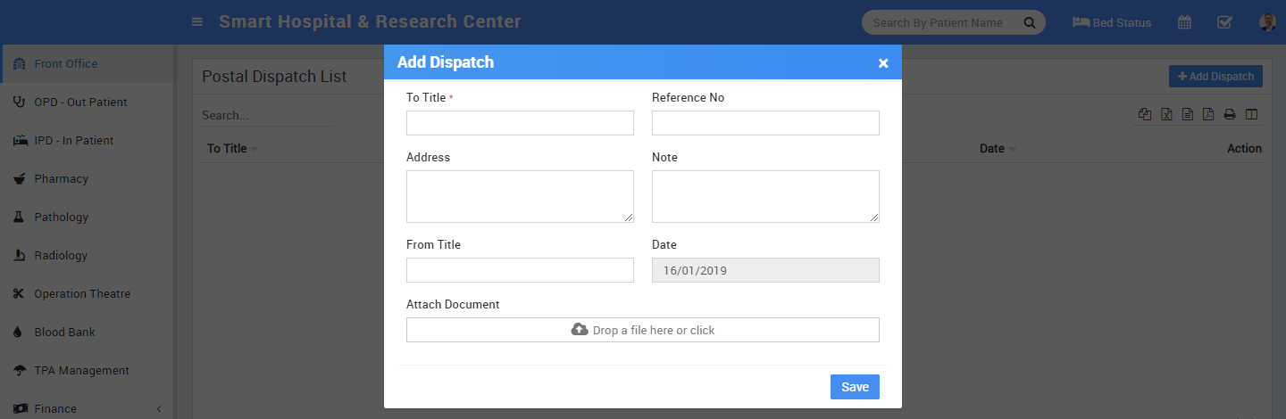Image resolution: width=1286 pixels, height=419 pixels.
Task: Sort by the Date column header
Action: point(992,149)
